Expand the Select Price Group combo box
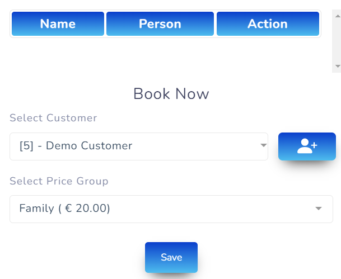Viewport: 341px width, 279px height. pyautogui.click(x=171, y=209)
